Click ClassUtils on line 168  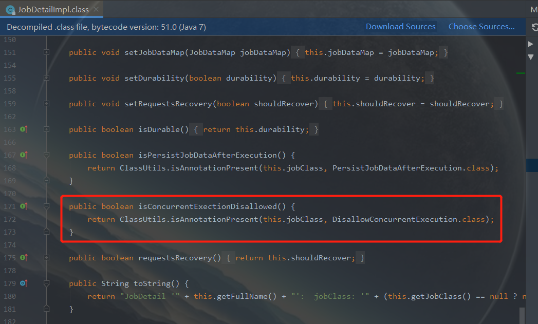(142, 168)
